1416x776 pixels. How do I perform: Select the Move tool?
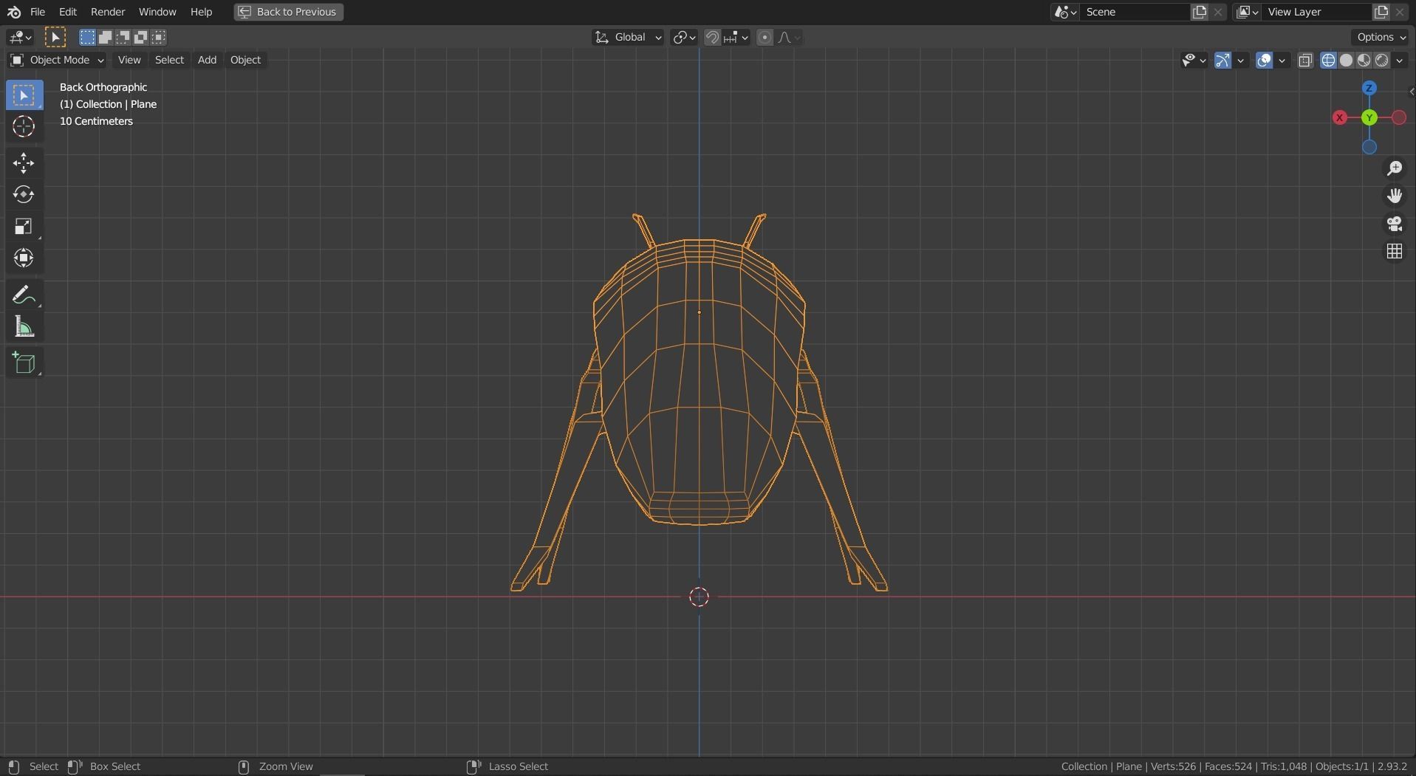pos(24,163)
